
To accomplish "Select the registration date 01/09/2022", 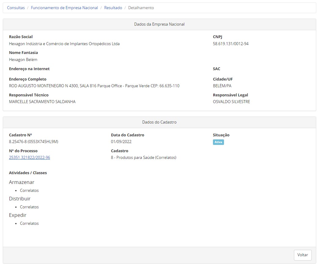I will point(121,142).
